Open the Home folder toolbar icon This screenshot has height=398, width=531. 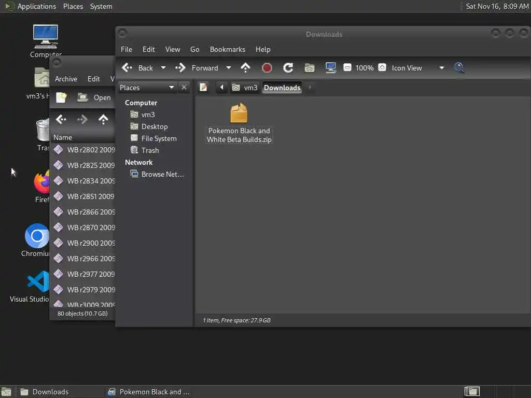point(310,68)
